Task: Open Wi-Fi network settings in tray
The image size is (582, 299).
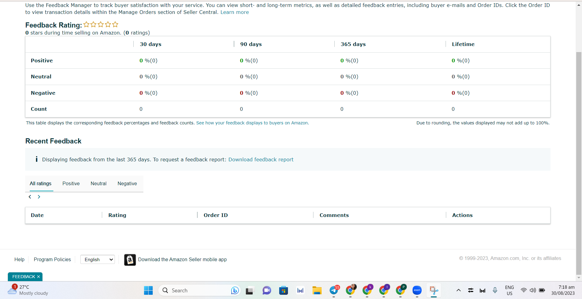Action: 523,291
